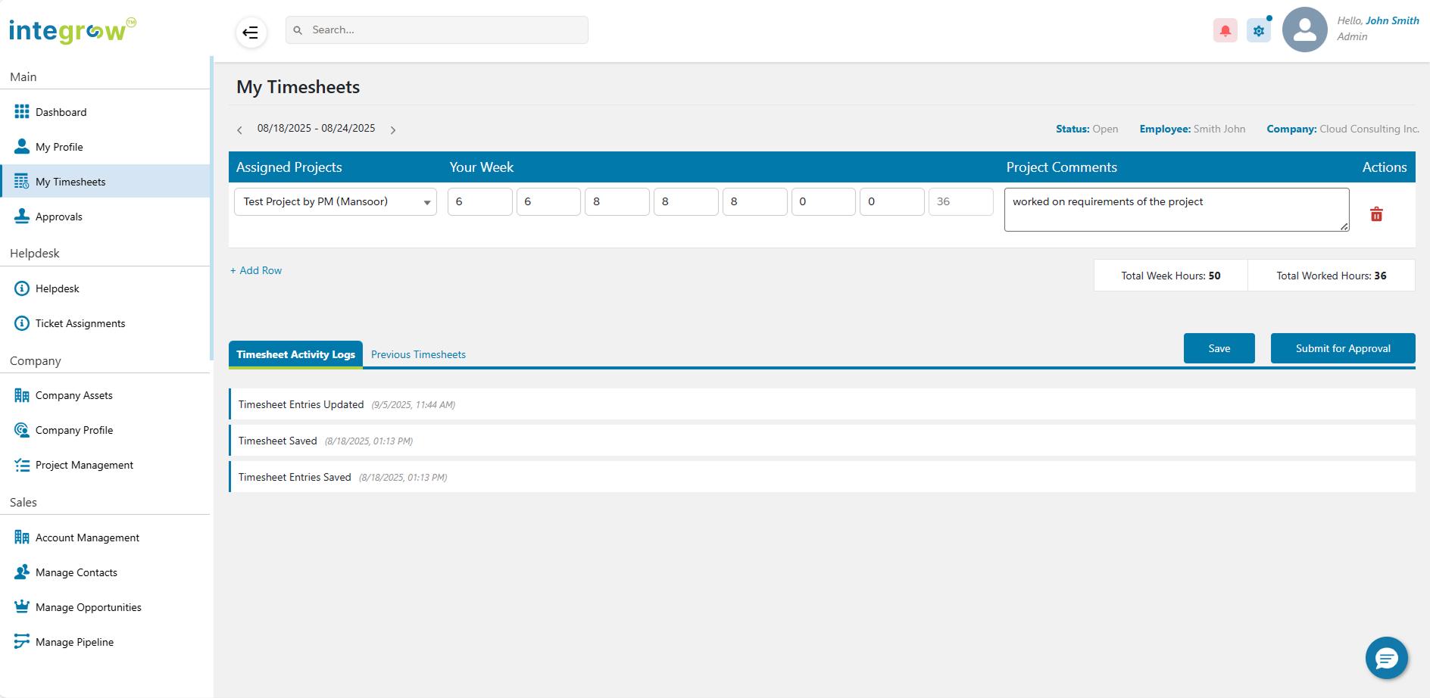Open Company Assets in the sidebar
This screenshot has height=698, width=1430.
click(73, 395)
